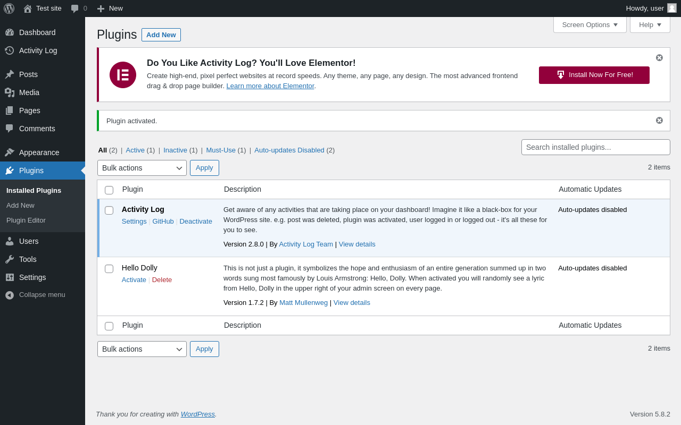Click the Appearance paintbrush icon
681x425 pixels.
(x=10, y=152)
